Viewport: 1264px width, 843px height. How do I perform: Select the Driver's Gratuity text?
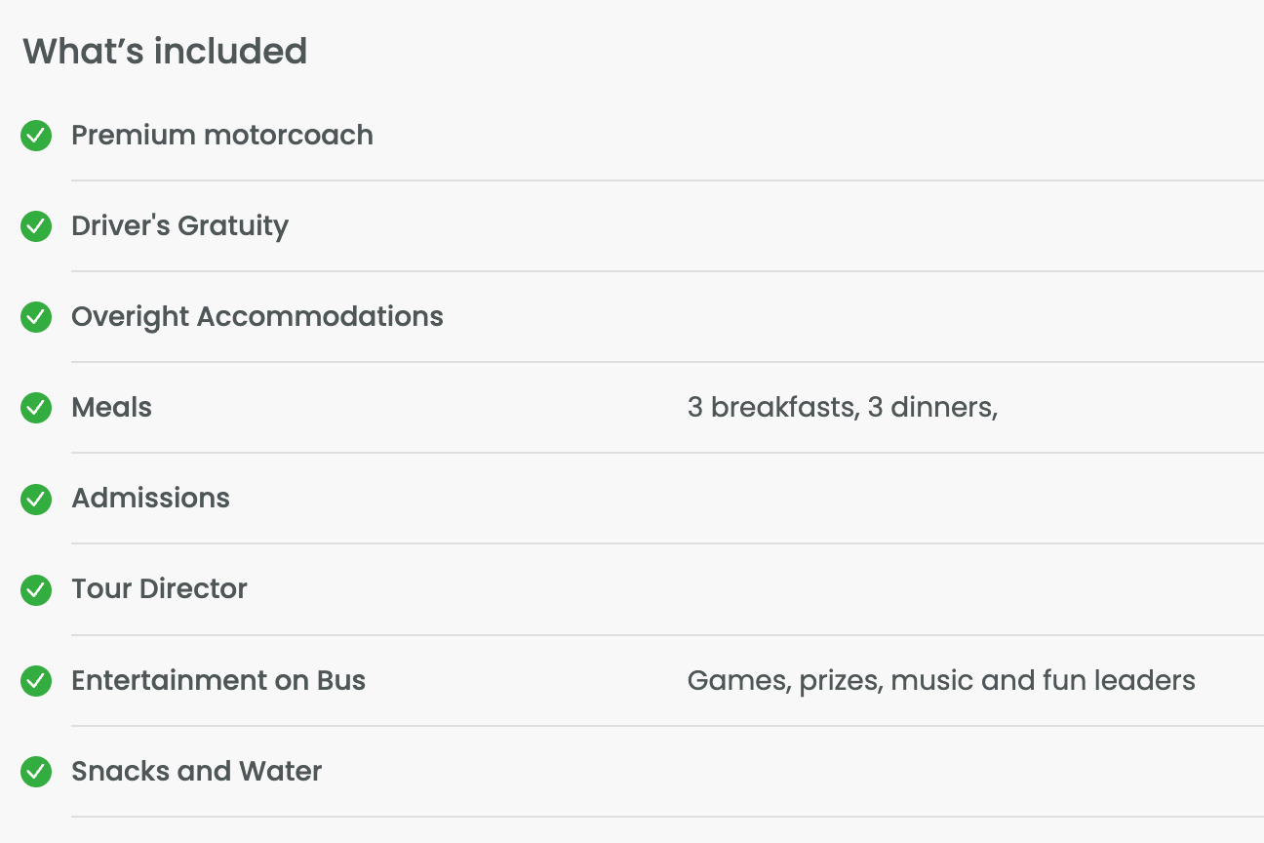point(179,226)
